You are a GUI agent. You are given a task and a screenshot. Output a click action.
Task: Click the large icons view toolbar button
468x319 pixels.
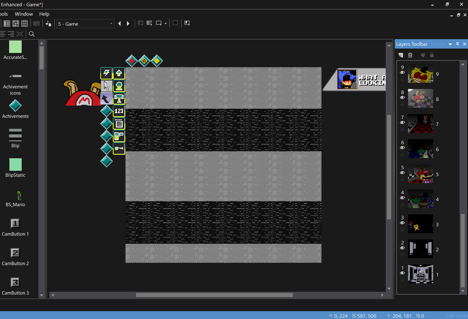7,23
